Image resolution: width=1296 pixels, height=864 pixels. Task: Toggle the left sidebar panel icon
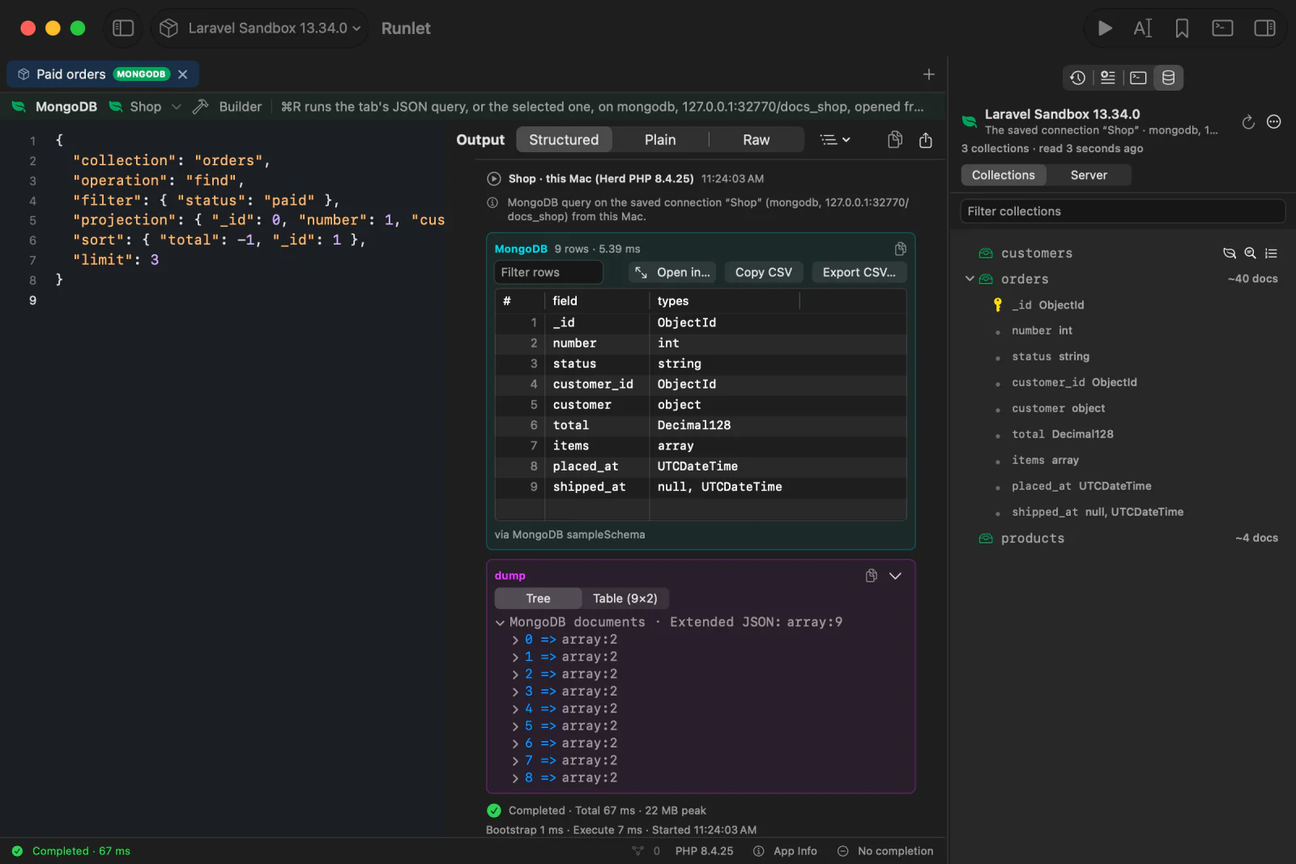point(123,28)
